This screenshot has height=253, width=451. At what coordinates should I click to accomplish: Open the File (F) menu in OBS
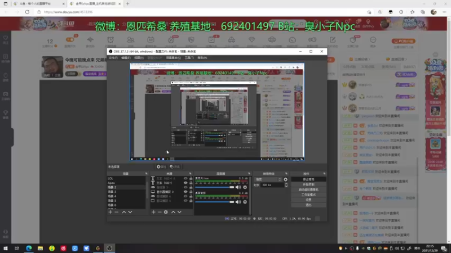(113, 58)
